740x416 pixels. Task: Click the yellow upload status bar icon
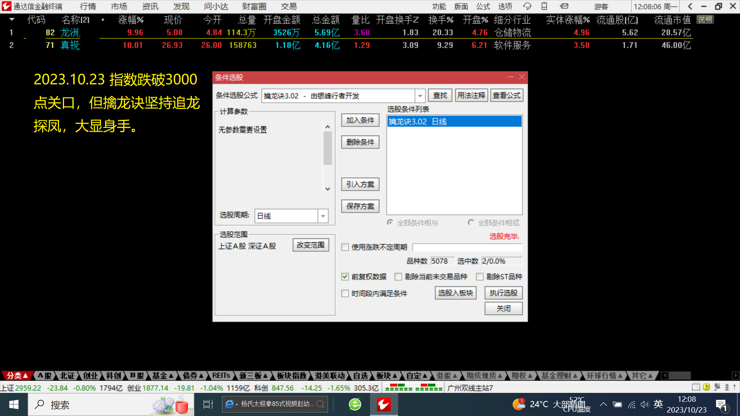706,387
